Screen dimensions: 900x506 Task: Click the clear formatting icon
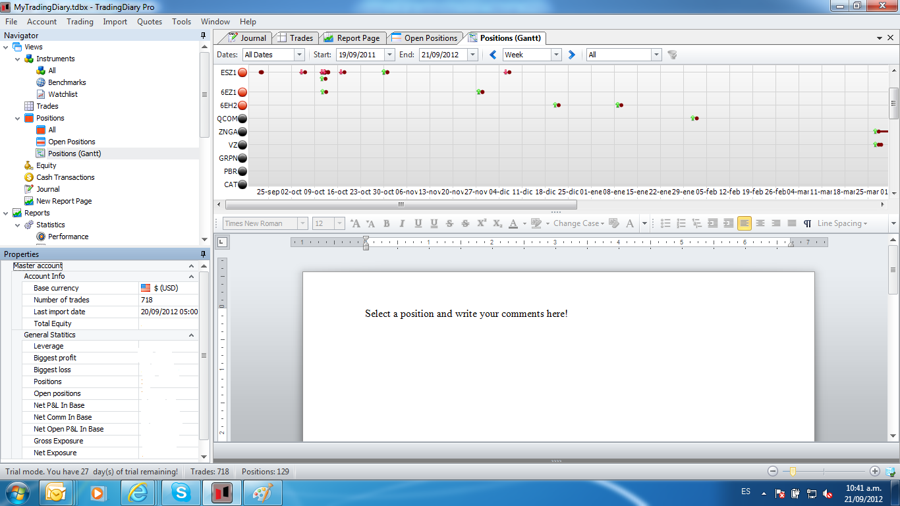(614, 223)
